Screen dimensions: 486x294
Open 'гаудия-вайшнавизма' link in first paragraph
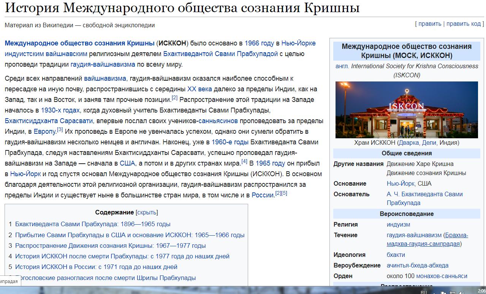click(x=103, y=64)
